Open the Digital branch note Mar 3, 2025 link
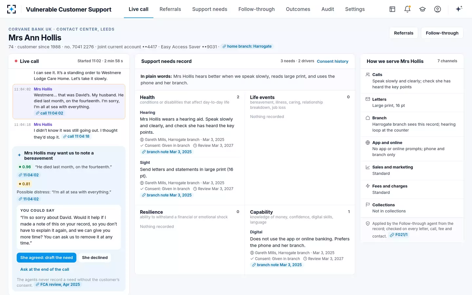Screen dimensions: 472x295 277,265
